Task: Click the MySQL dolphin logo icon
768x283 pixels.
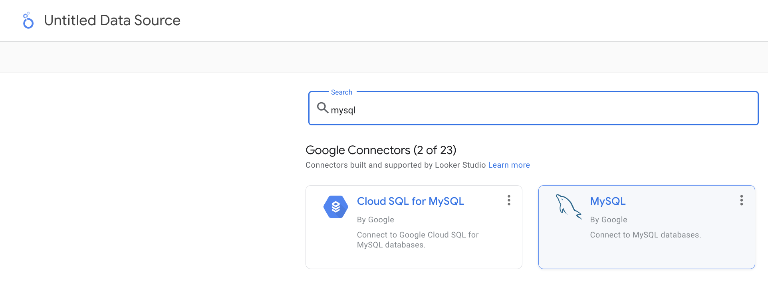Action: [569, 207]
